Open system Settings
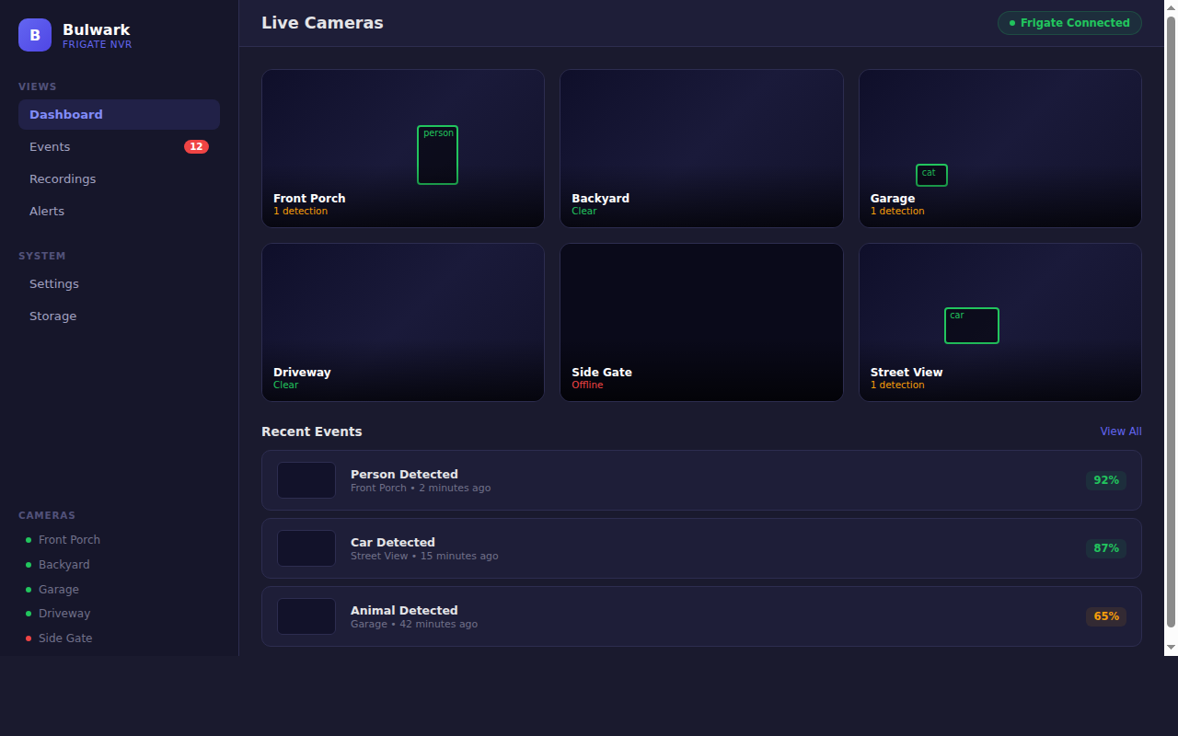 (54, 284)
